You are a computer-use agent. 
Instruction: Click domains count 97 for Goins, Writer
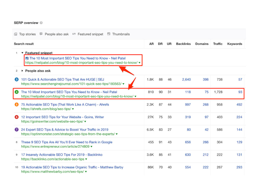pyautogui.click(x=206, y=117)
